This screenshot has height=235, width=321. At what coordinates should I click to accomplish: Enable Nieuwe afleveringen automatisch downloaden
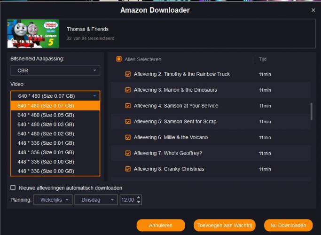pos(13,188)
